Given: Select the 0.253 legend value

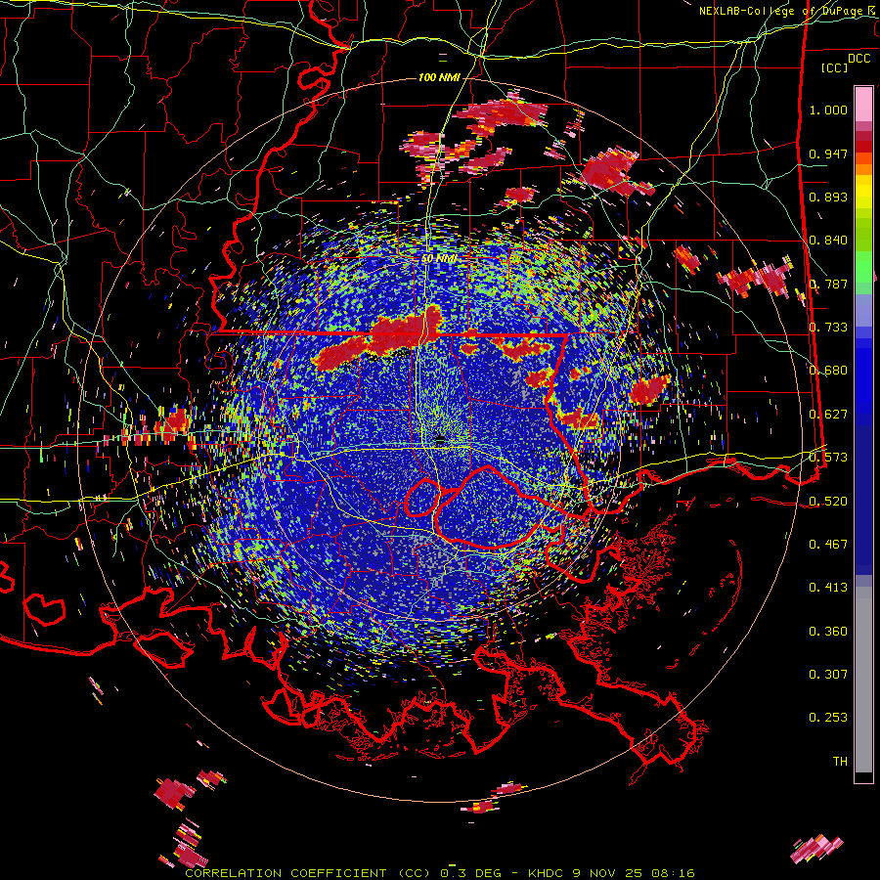Looking at the screenshot, I should coord(828,718).
